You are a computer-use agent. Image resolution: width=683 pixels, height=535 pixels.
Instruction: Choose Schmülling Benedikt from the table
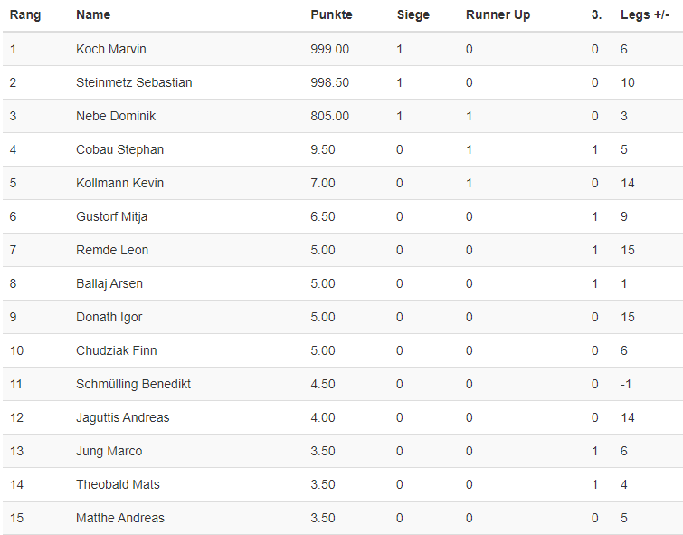coord(133,384)
